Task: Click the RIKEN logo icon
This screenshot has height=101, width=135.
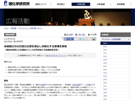Action: 6,3
